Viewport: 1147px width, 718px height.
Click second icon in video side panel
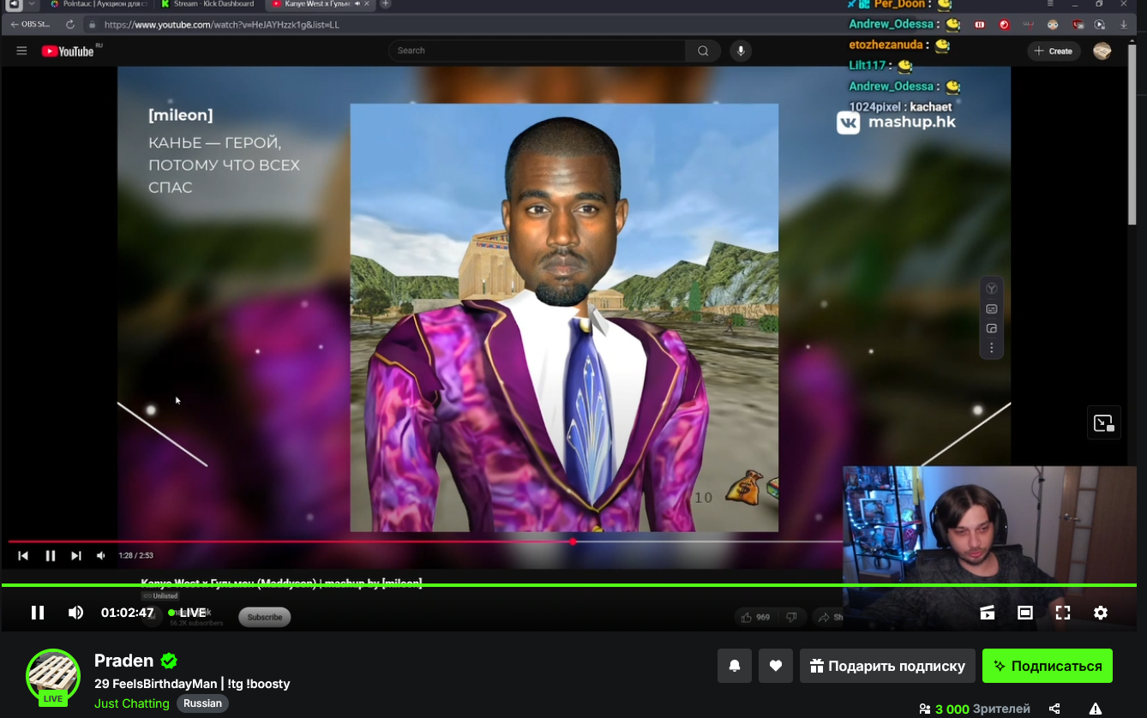point(992,308)
